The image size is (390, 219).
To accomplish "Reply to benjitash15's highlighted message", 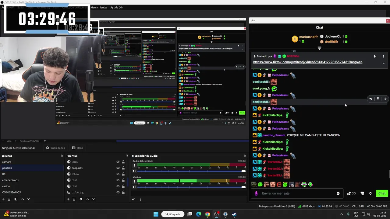I will coord(370,99).
